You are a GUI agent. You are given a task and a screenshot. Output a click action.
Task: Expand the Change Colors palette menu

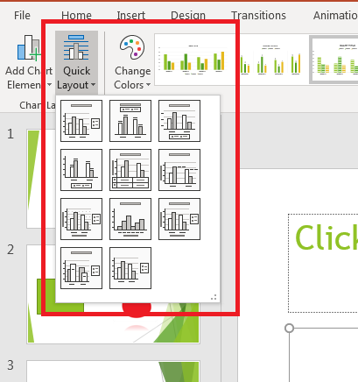pos(132,62)
